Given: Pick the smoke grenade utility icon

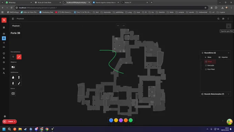Looking at the screenshot, I should pos(13,77).
